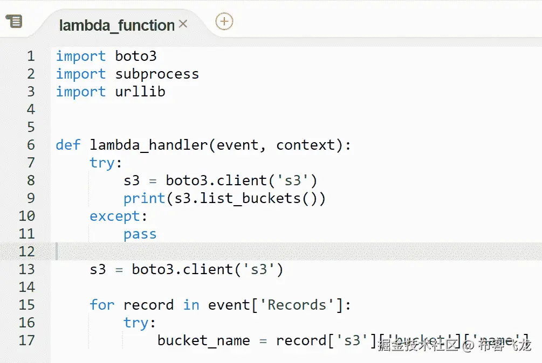Click the 'for' keyword on line 15
Viewport: 542px width, 363px height.
coord(102,305)
